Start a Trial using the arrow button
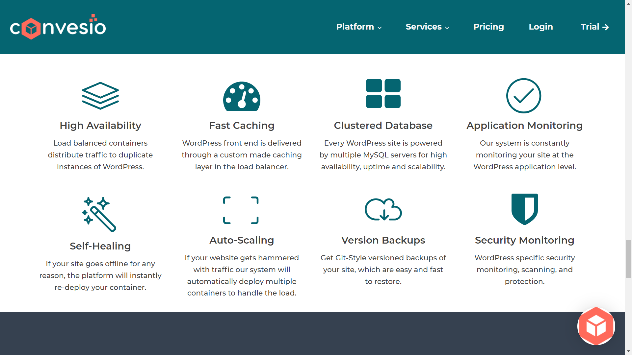The image size is (632, 355). click(594, 27)
